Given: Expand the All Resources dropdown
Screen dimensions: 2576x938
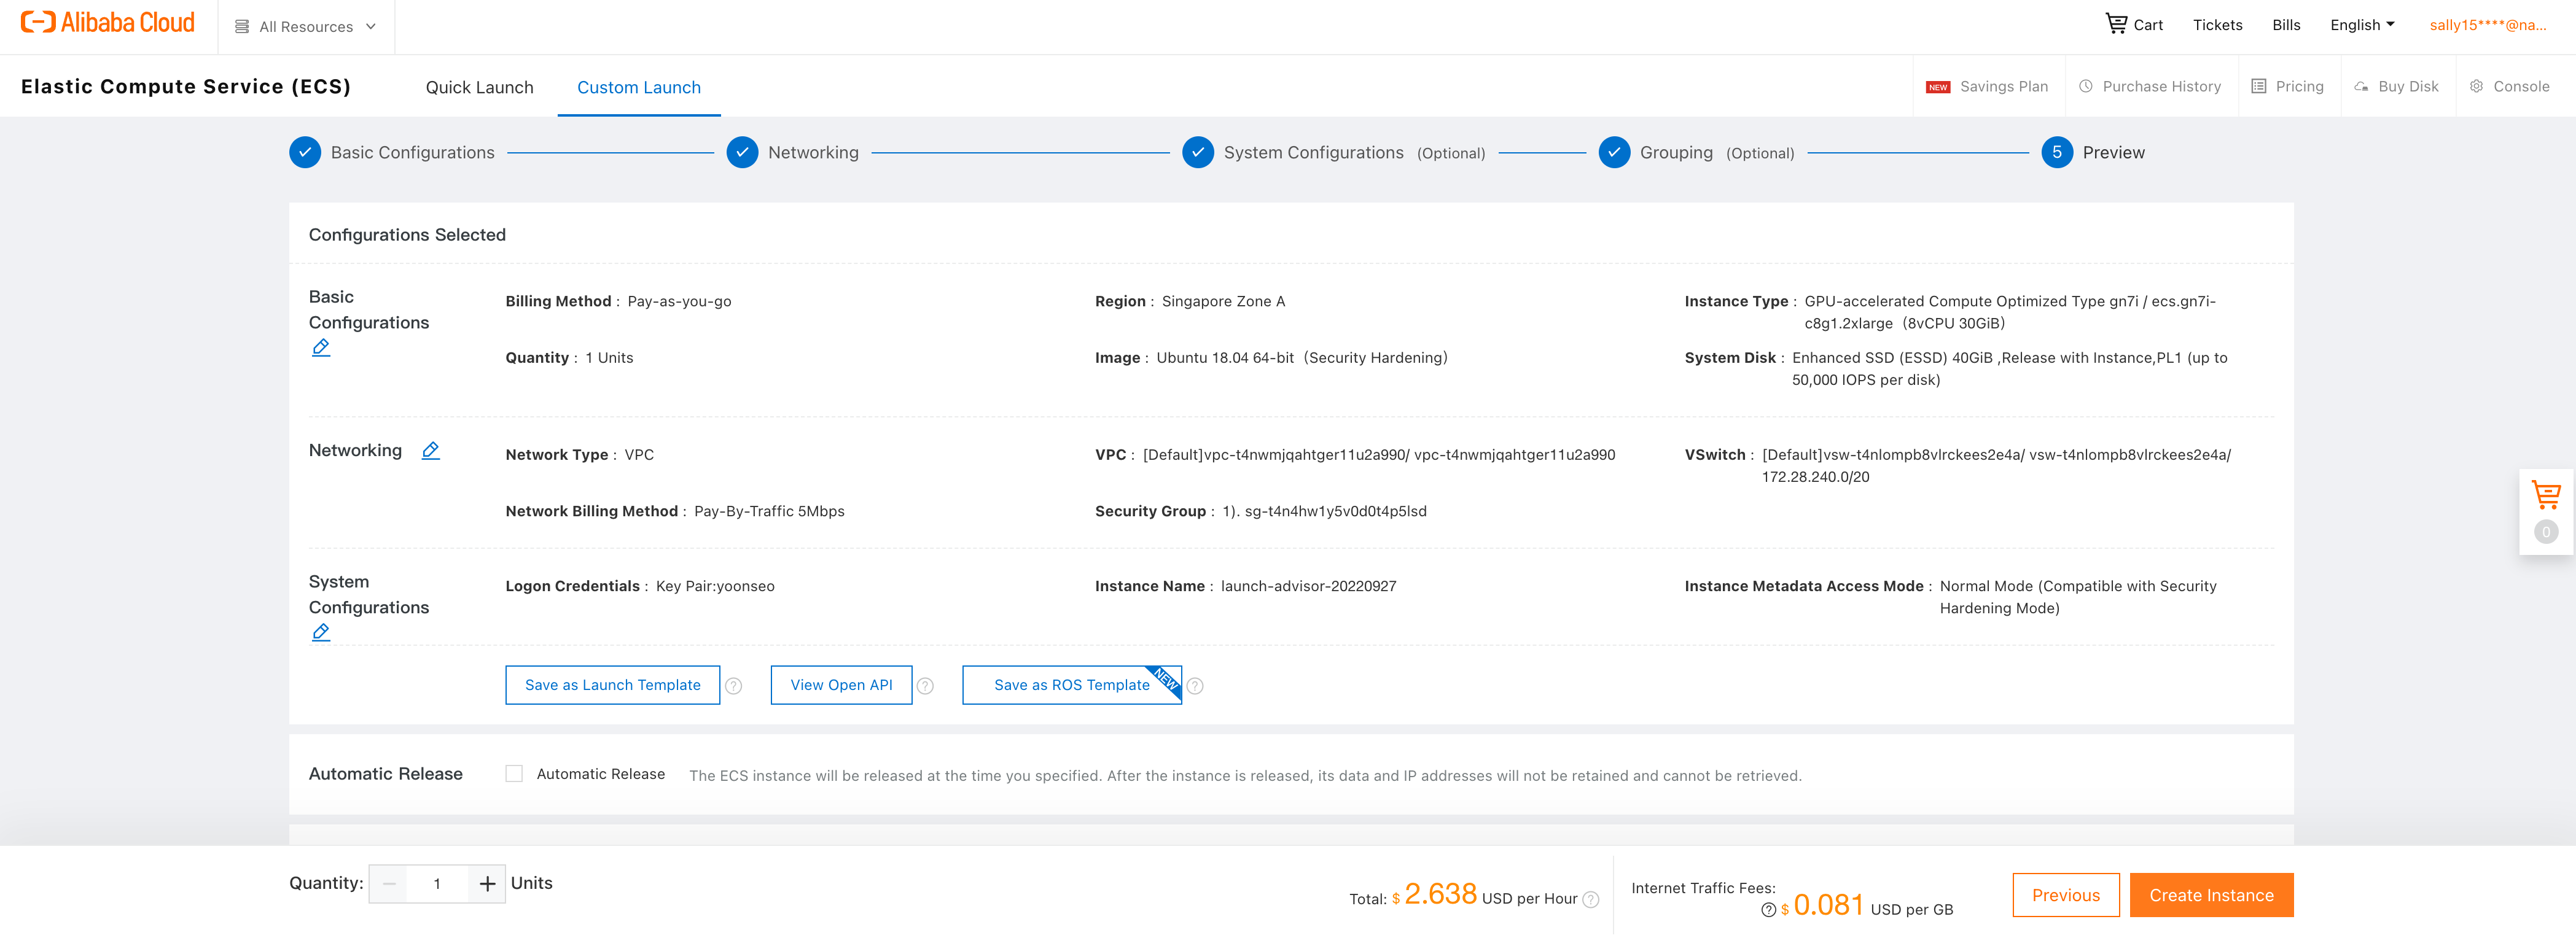Looking at the screenshot, I should [305, 27].
